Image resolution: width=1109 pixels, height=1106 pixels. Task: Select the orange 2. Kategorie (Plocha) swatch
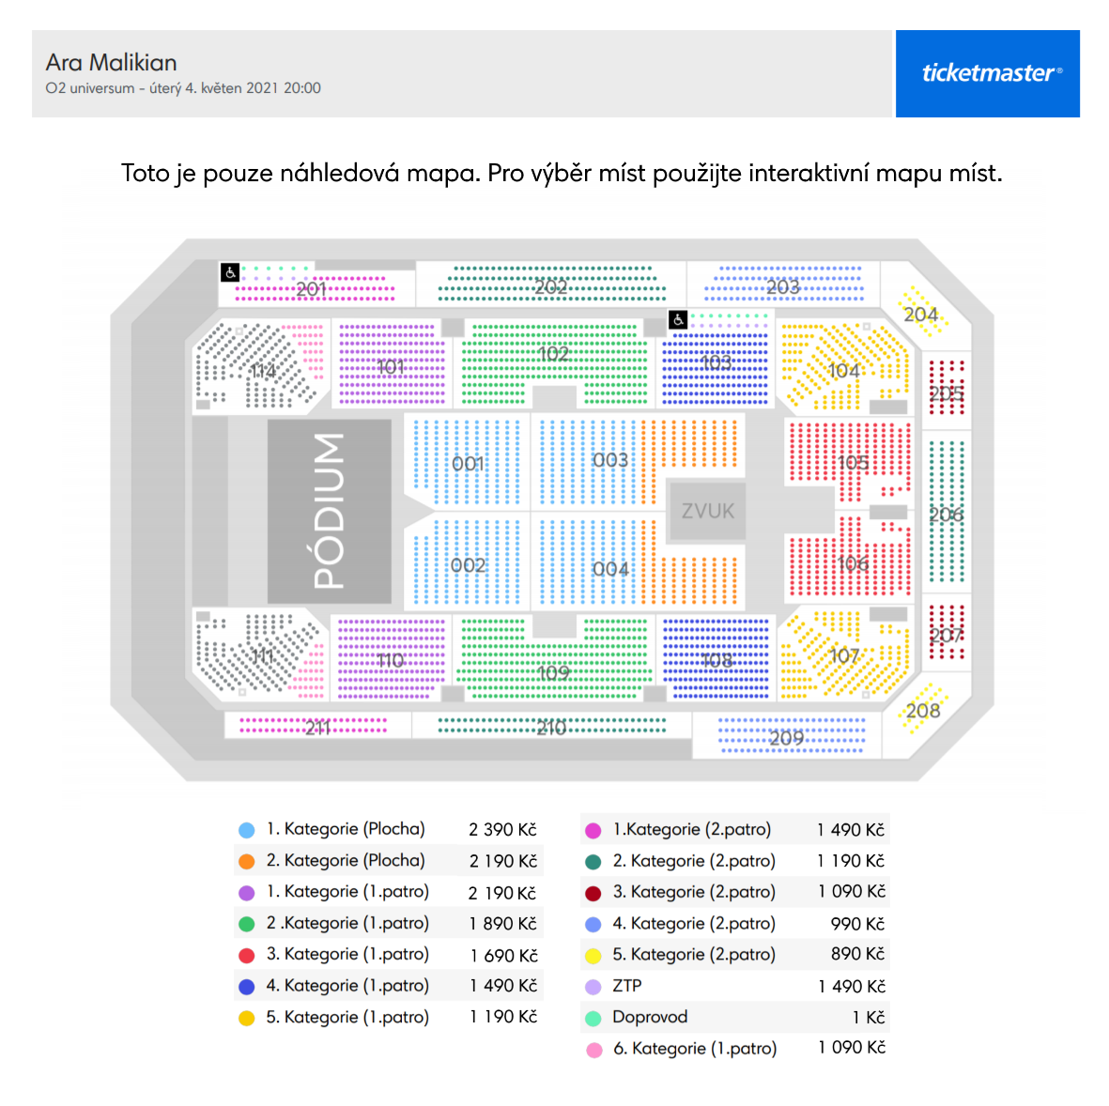pyautogui.click(x=247, y=861)
